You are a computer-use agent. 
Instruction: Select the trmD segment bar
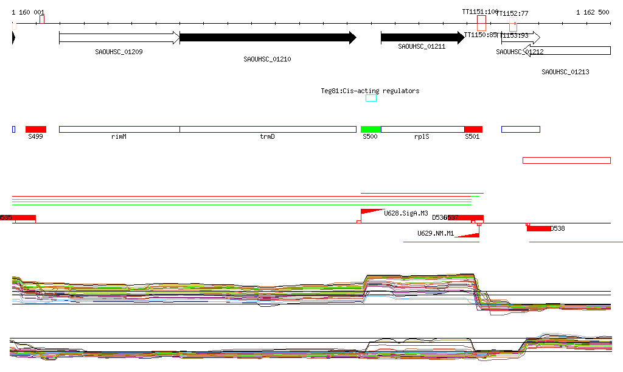point(268,129)
